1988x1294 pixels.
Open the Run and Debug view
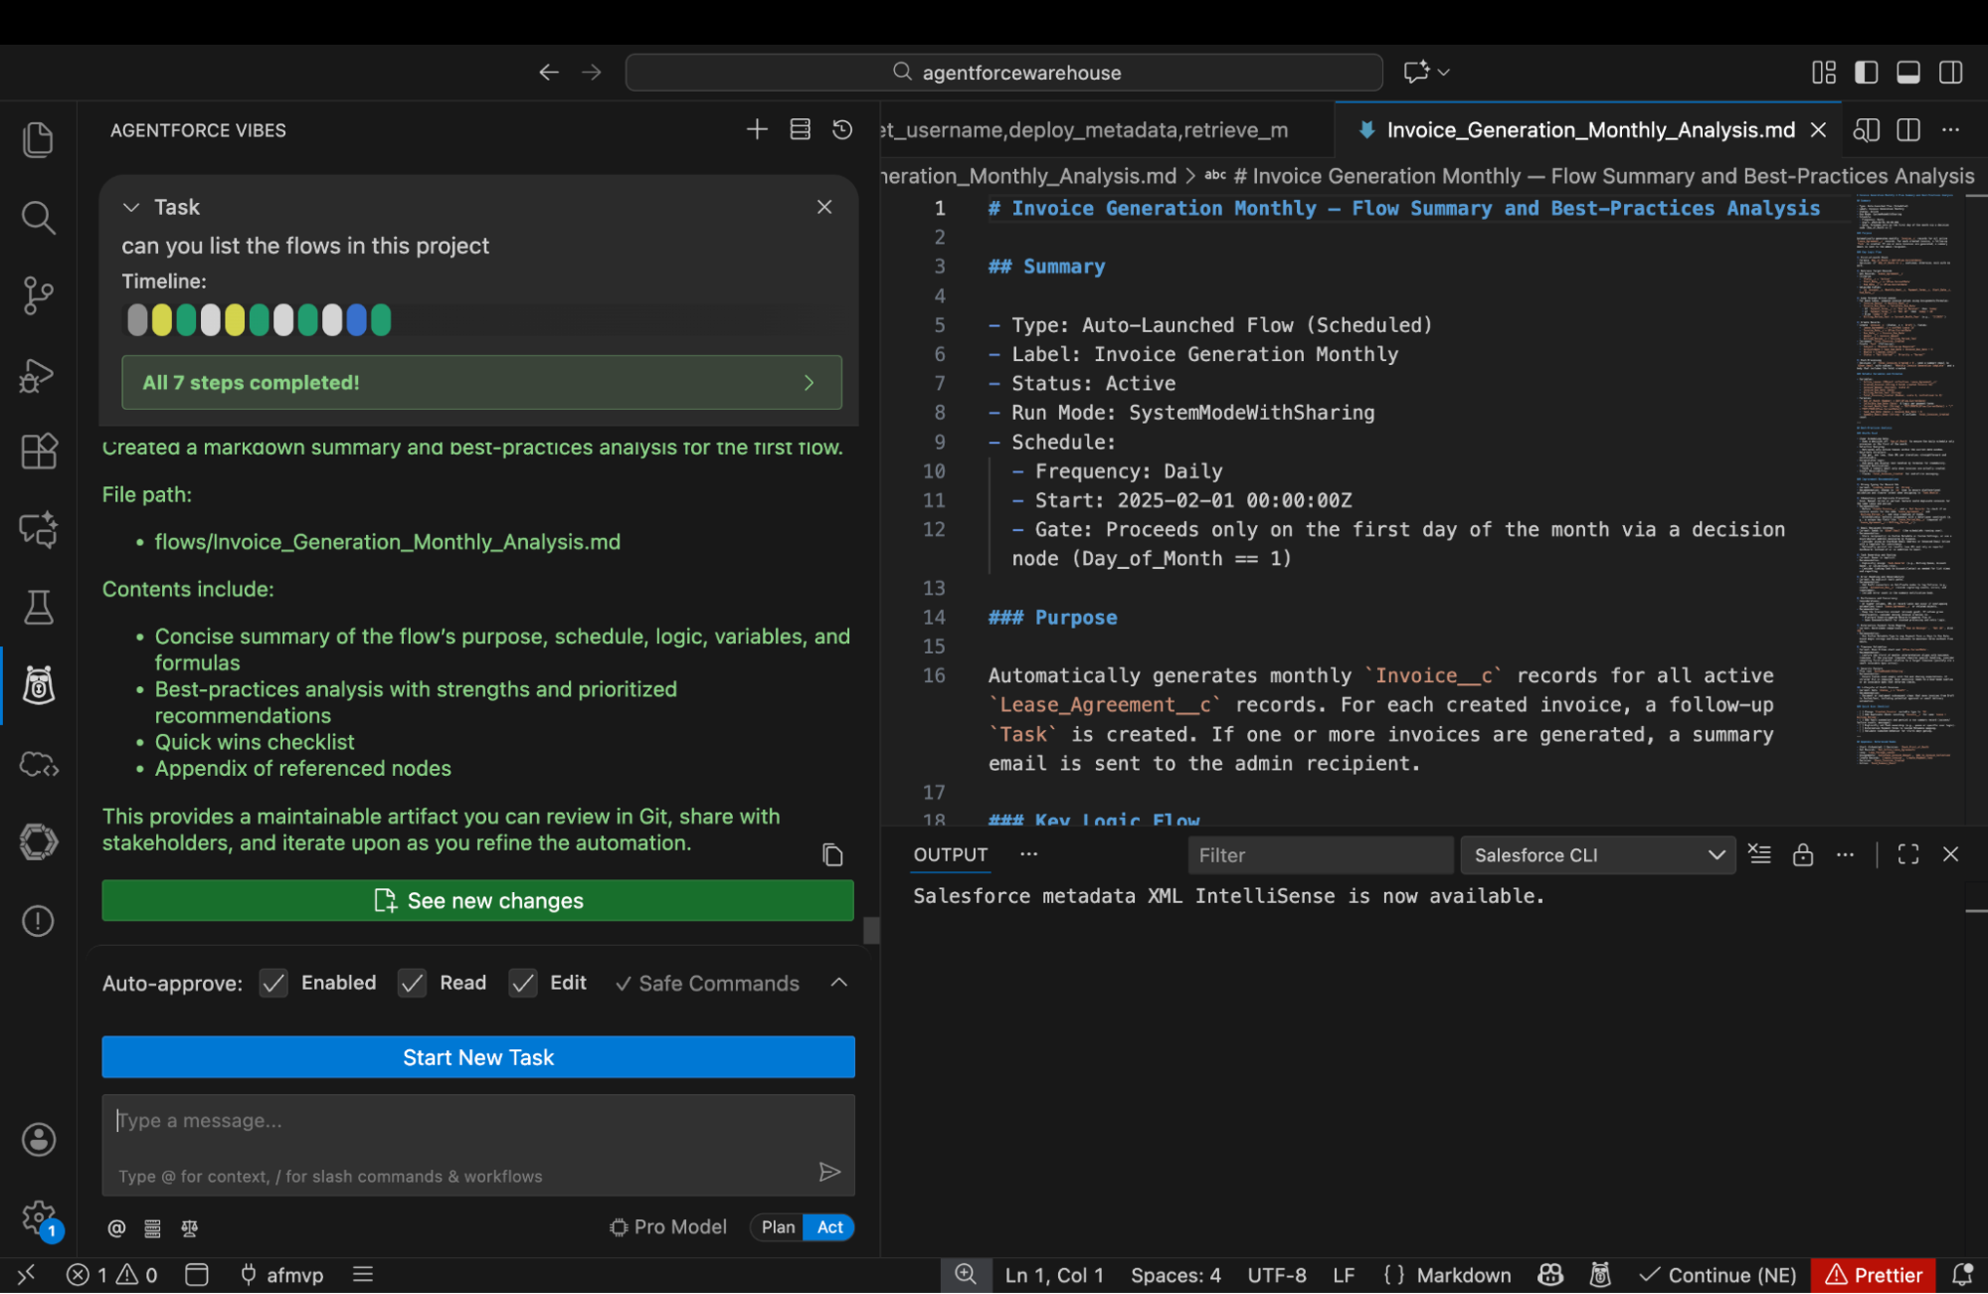click(38, 375)
